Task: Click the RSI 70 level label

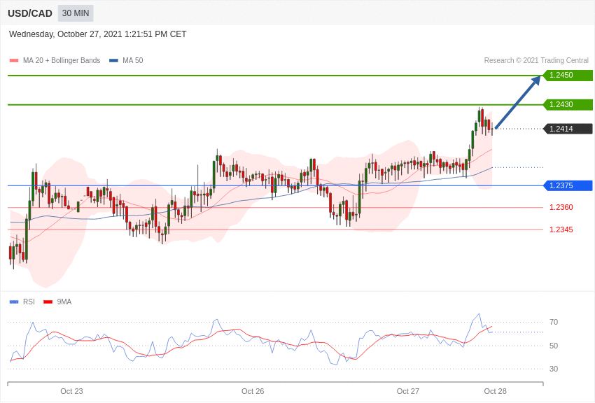Action: coord(554,323)
